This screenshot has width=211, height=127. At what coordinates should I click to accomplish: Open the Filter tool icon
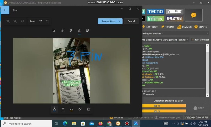[71, 31]
